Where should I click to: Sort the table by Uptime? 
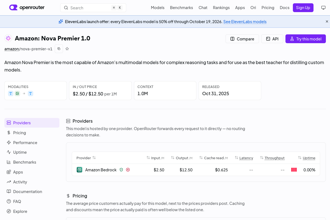tap(307, 158)
